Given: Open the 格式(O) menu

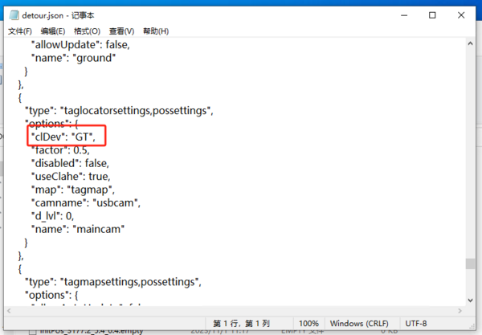Looking at the screenshot, I should [x=88, y=31].
